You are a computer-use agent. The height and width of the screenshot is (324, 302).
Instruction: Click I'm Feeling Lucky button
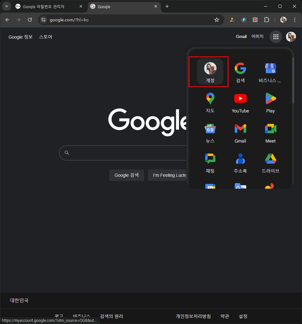167,175
